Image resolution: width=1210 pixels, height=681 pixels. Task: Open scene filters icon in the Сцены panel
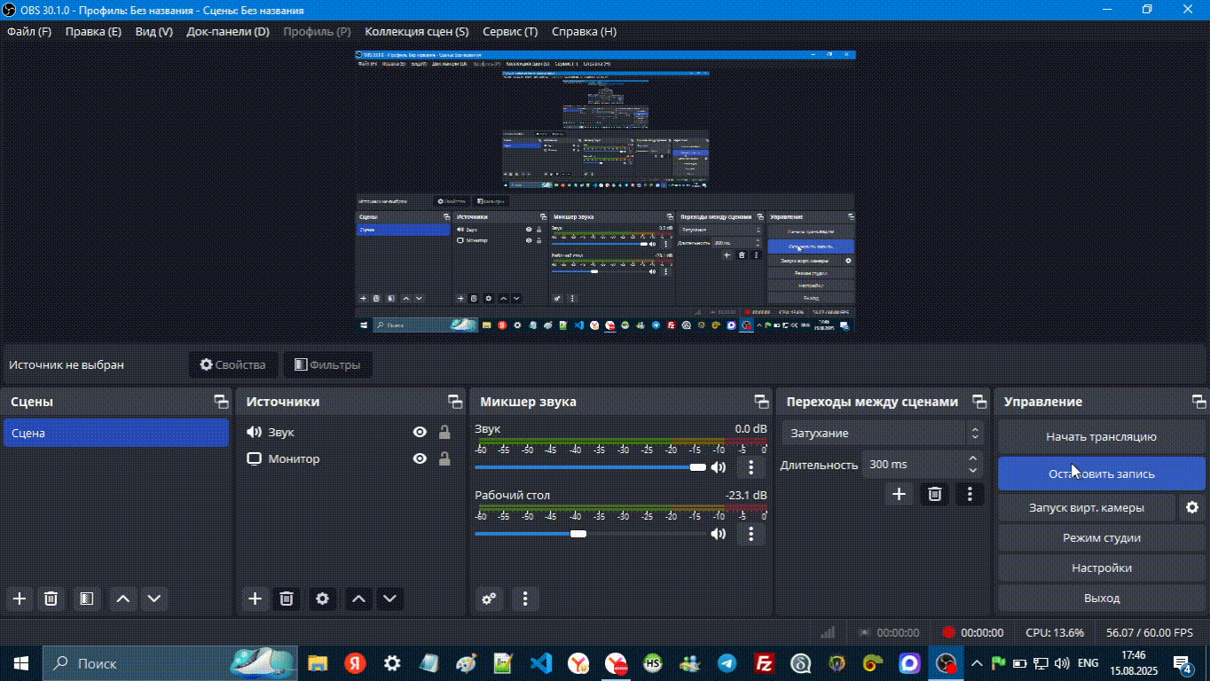coord(86,599)
